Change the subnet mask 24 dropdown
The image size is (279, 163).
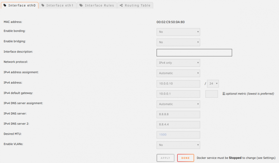click(213, 83)
